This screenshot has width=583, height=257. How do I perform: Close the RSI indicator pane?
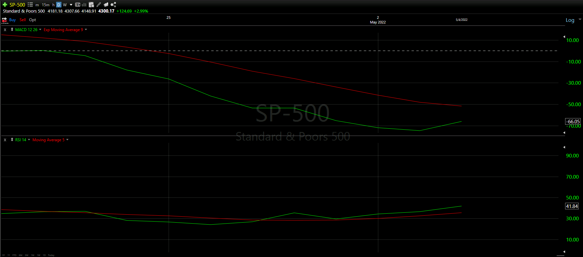(5, 140)
